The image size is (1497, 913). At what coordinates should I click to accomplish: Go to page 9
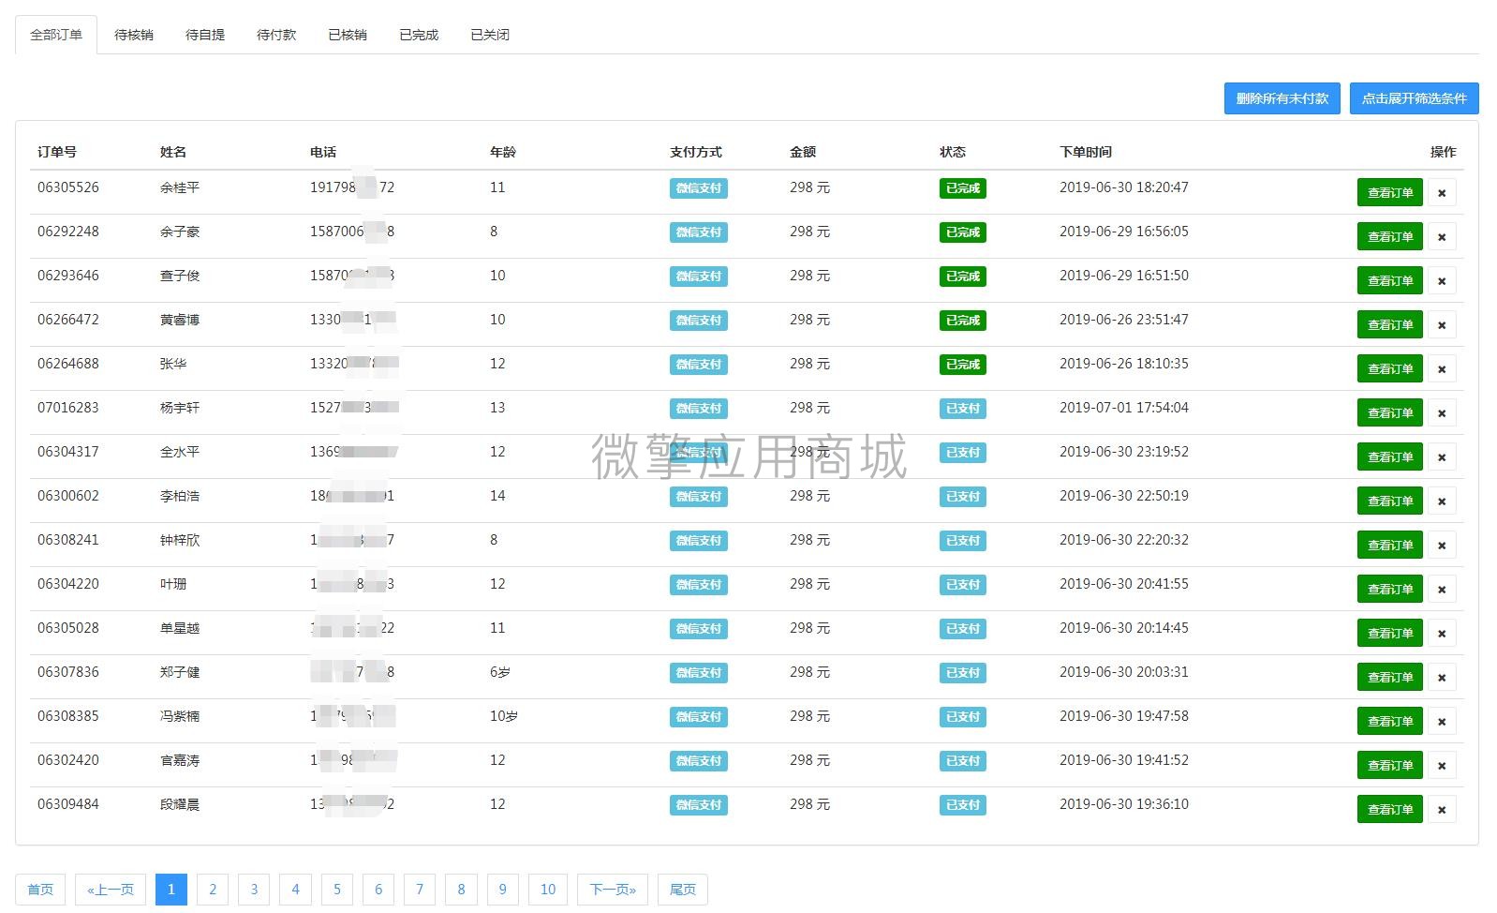click(x=503, y=890)
